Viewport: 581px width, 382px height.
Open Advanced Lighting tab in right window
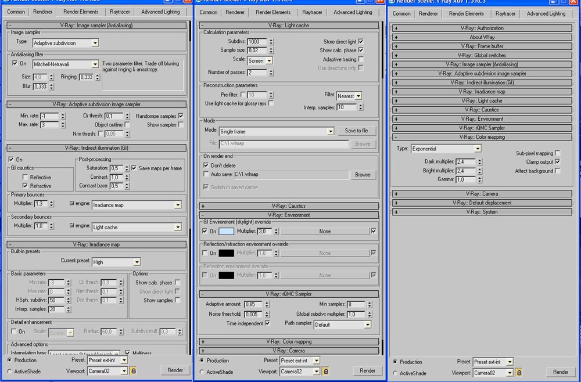(546, 14)
